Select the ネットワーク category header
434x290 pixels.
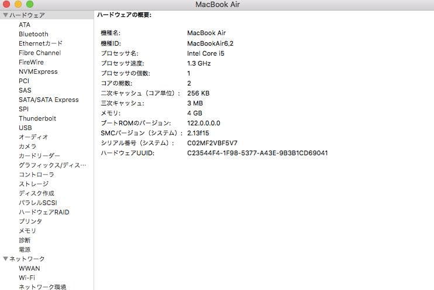pyautogui.click(x=27, y=259)
